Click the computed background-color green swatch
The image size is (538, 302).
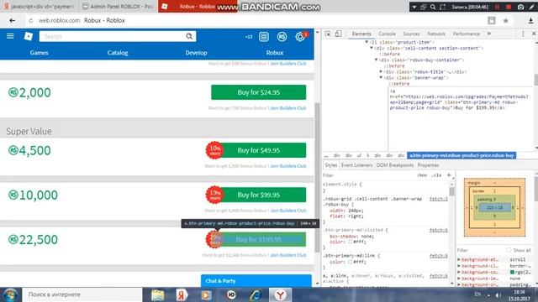[x=512, y=272]
